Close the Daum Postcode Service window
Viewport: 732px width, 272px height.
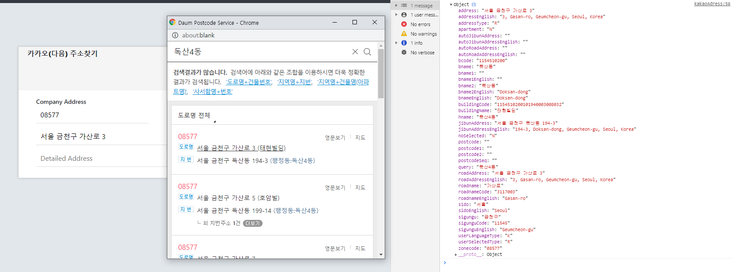(375, 22)
